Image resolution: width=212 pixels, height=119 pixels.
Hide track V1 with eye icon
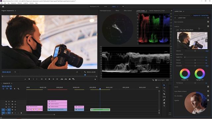[x=15, y=110]
